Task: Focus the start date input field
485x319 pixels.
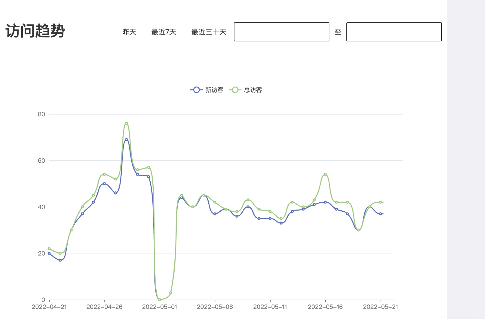Action: [x=281, y=32]
